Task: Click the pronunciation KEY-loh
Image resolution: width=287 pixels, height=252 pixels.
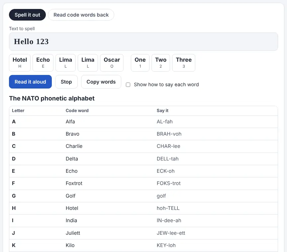Action: 166,245
